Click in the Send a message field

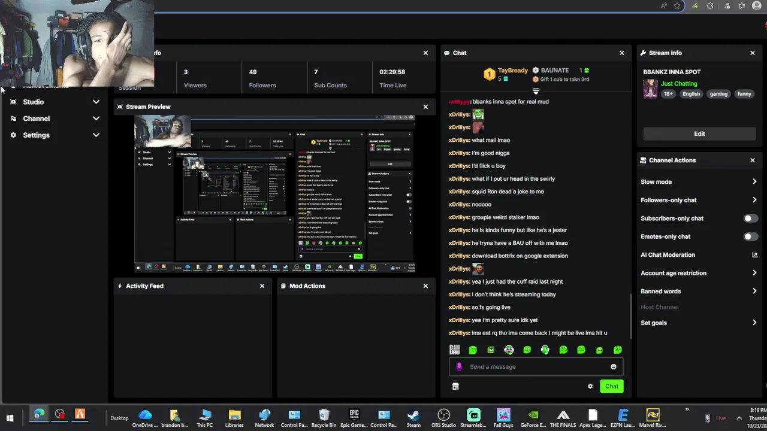coord(536,367)
